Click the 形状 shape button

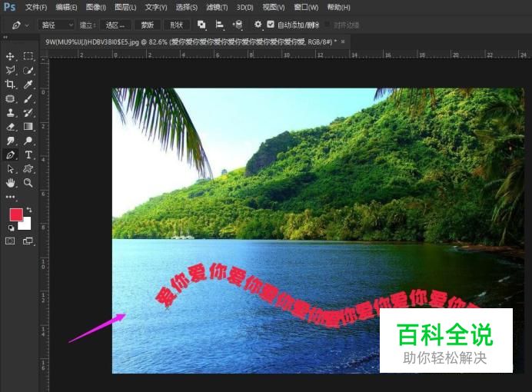(176, 25)
